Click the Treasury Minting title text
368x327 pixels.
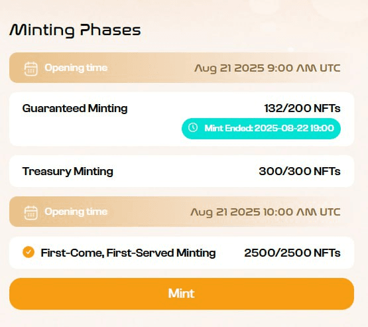coord(68,171)
